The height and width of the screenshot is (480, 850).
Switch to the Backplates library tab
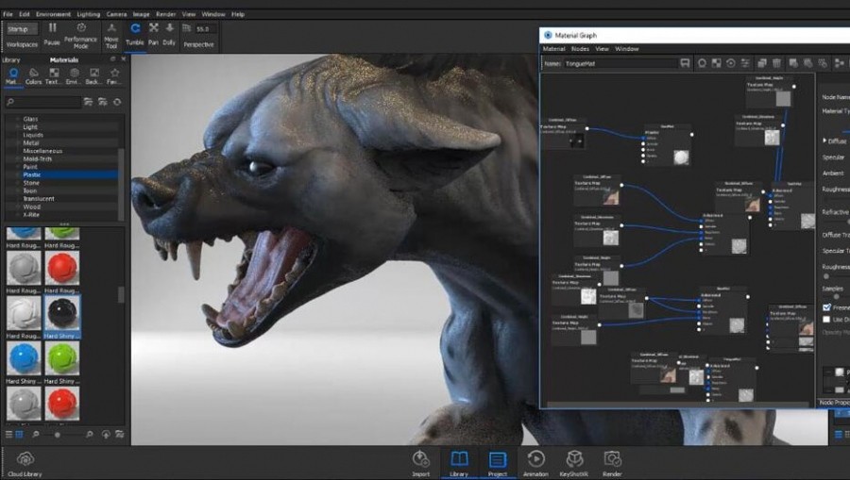coord(93,76)
